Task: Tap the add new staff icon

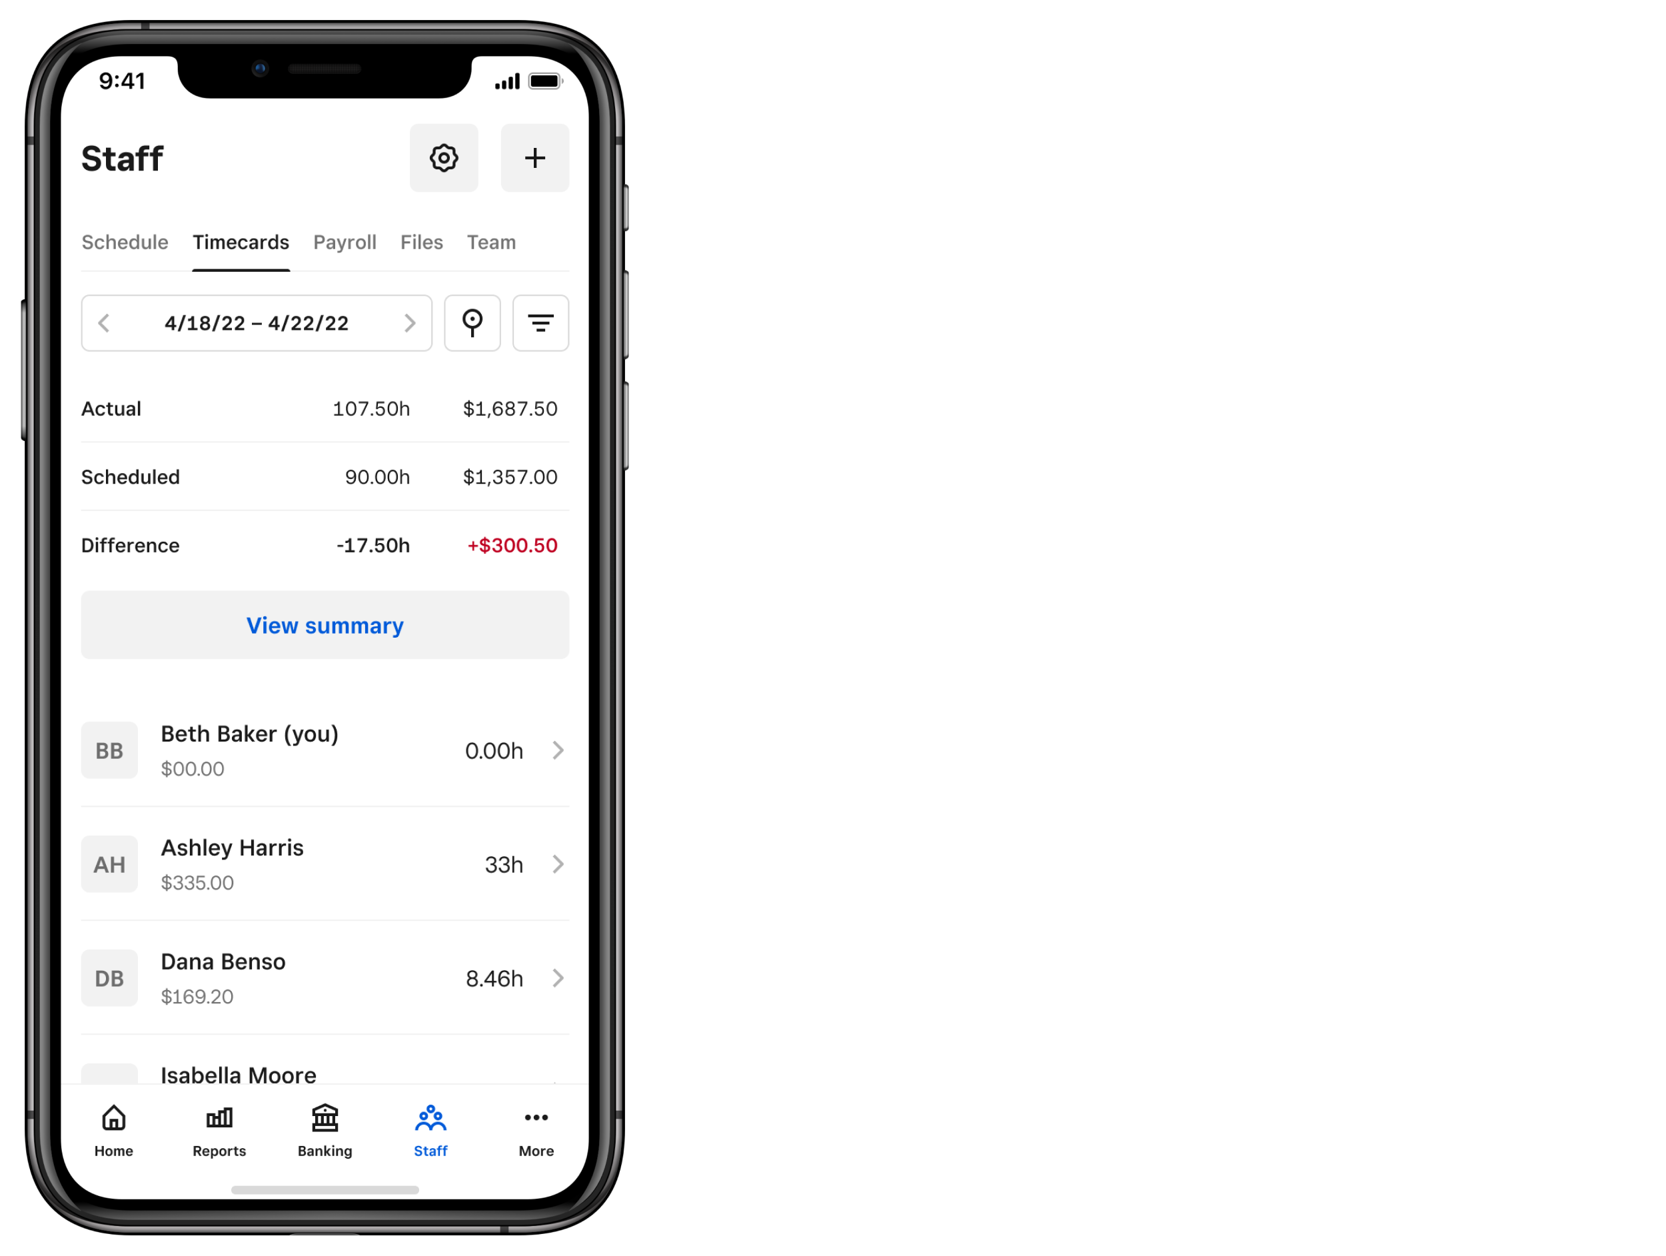Action: tap(534, 157)
